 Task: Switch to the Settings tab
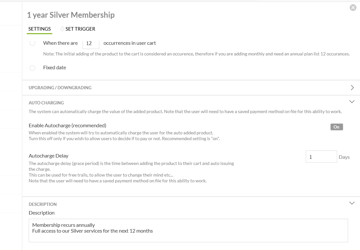[39, 29]
